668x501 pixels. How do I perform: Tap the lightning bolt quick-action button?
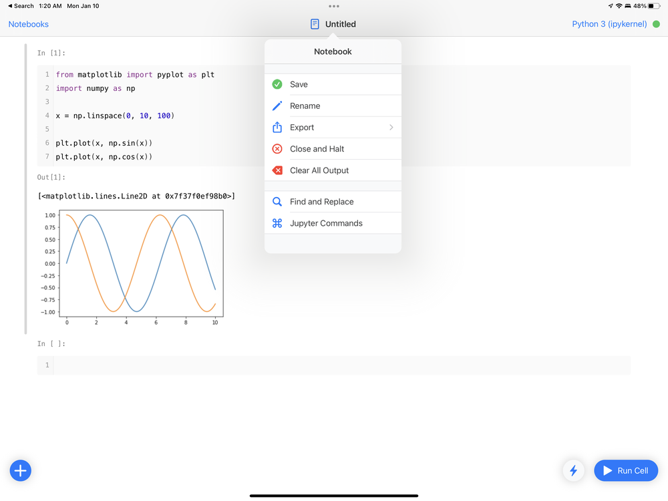click(x=573, y=470)
